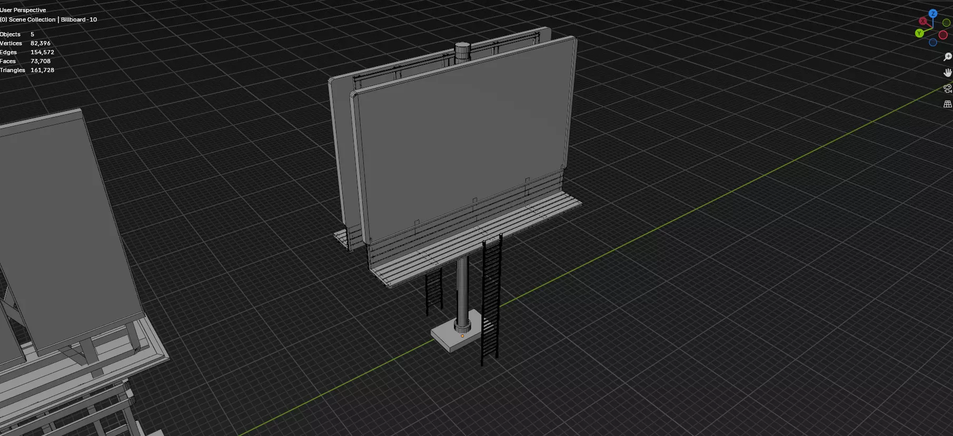Select the short black ladder behind the pole

[434, 292]
